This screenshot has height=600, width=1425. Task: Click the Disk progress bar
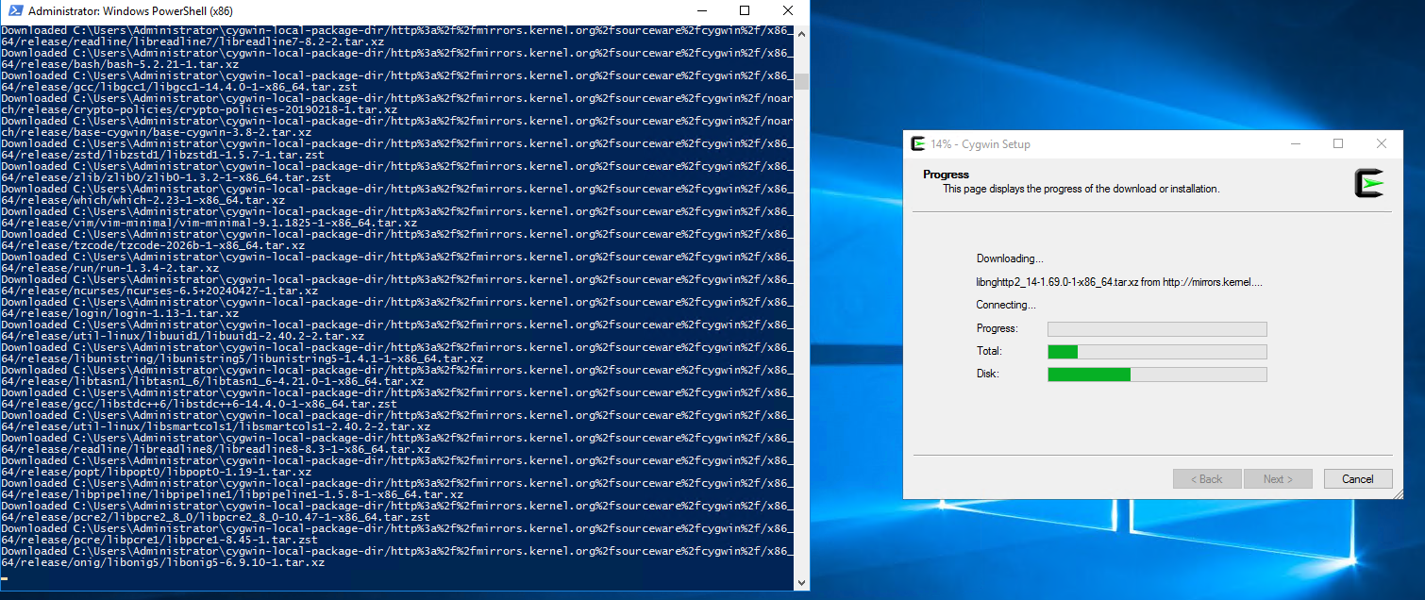click(1157, 374)
